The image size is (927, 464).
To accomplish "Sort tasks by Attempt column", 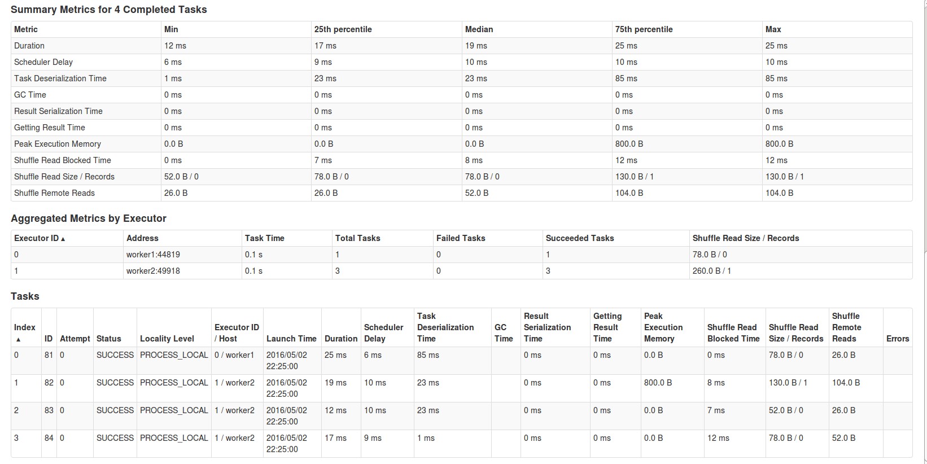I will pos(75,339).
